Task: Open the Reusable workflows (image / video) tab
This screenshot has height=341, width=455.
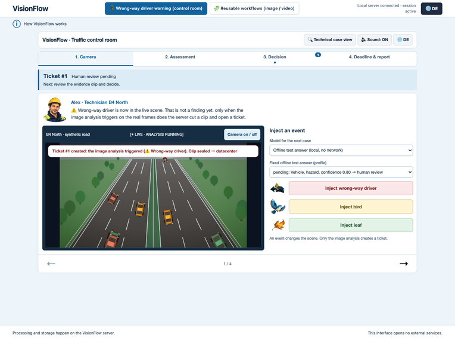Action: (x=254, y=8)
